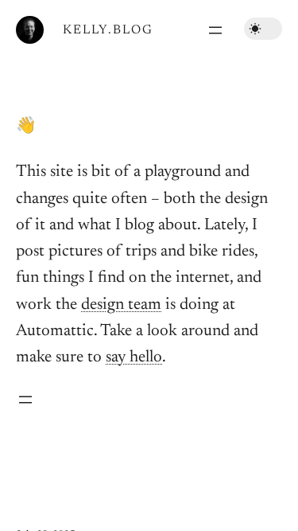This screenshot has height=531, width=298.
Task: Click the two-line icon below the intro paragraph
Action: [x=25, y=400]
